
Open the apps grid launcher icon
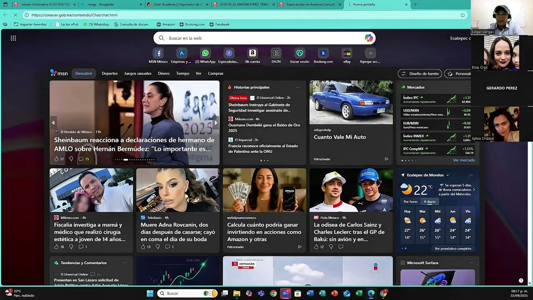(x=13, y=38)
